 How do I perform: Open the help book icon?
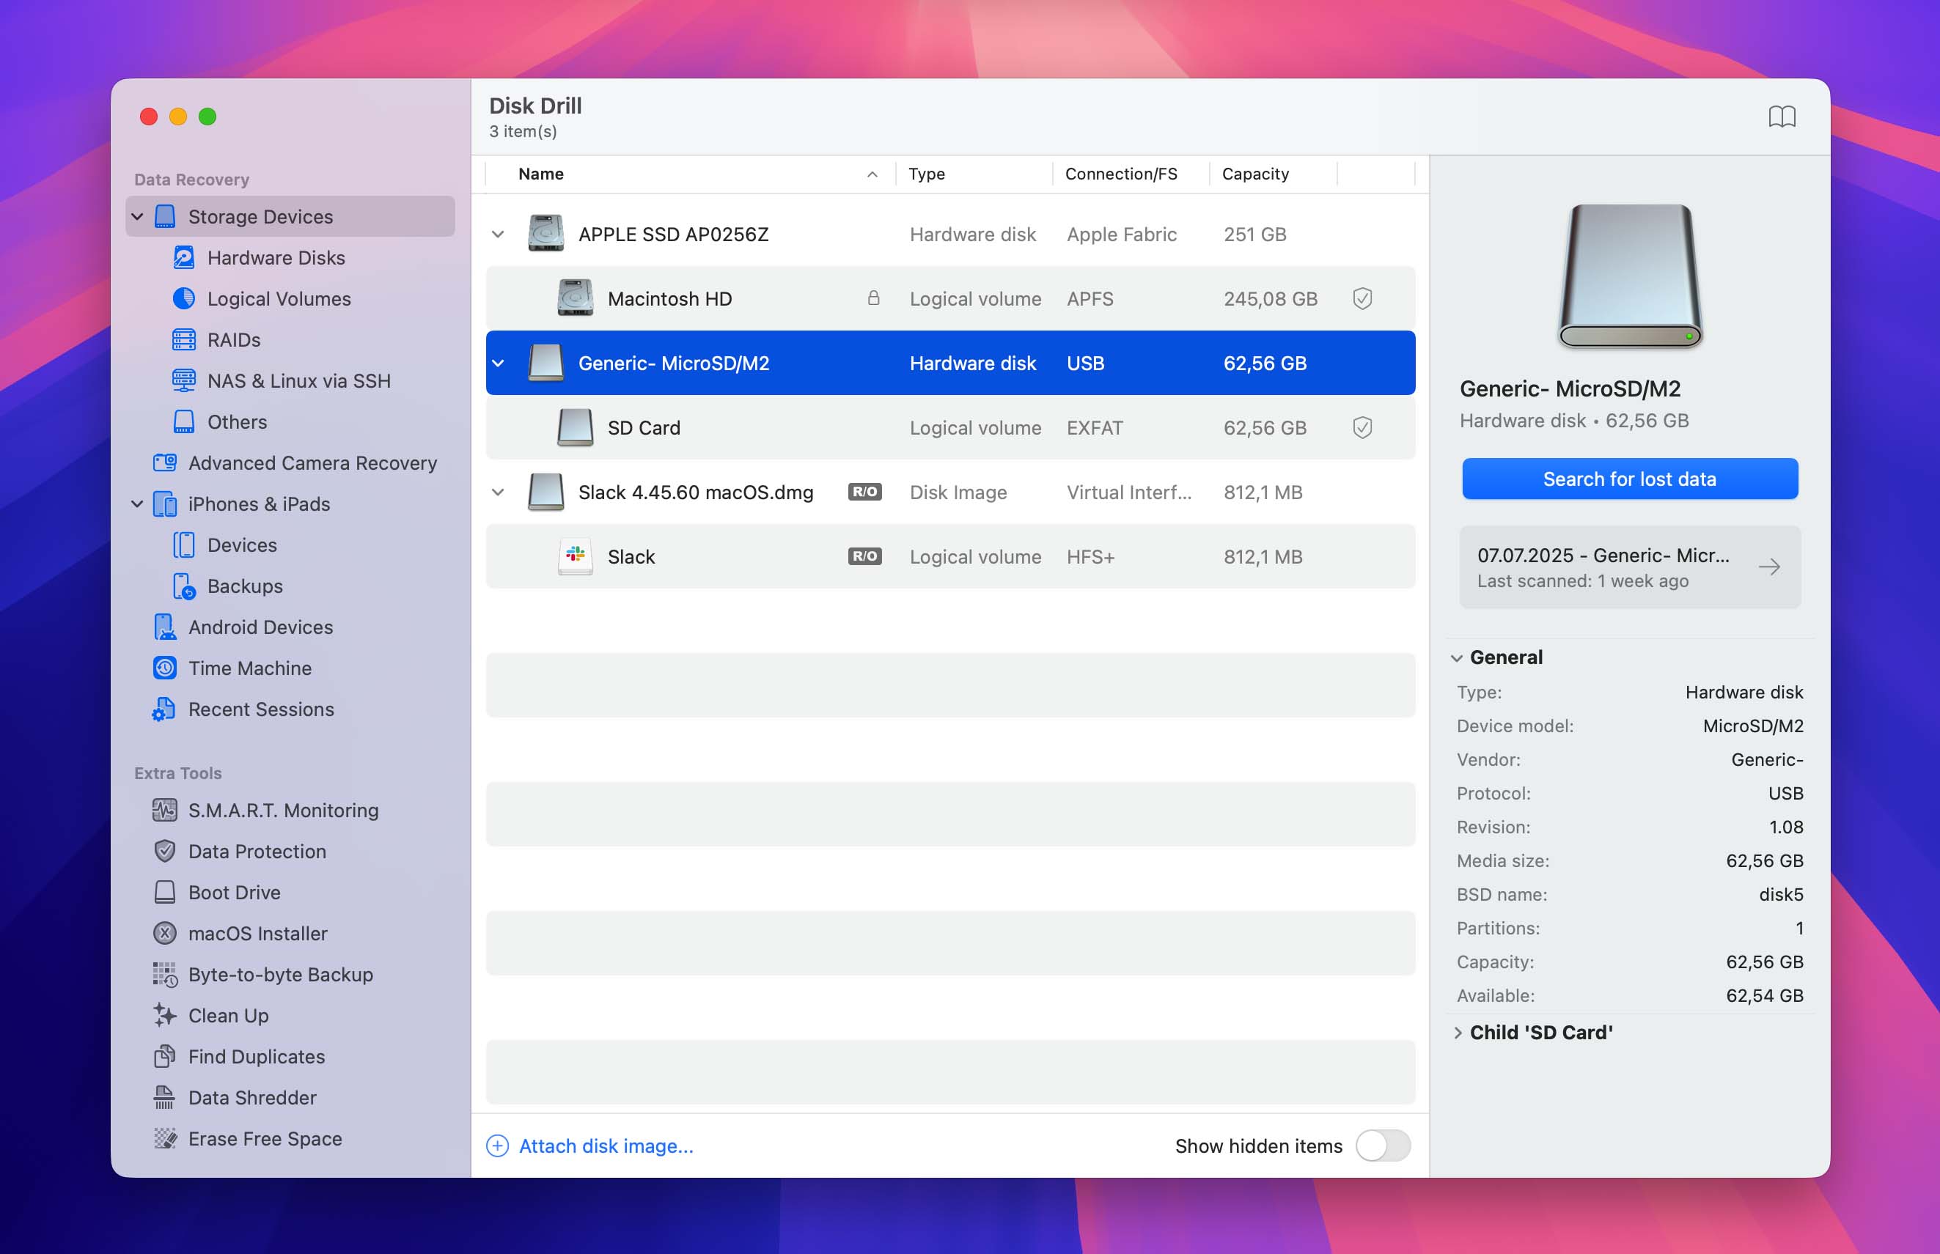click(1781, 117)
